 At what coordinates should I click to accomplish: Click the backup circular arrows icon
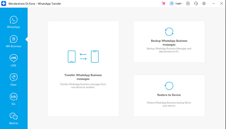pos(169,32)
